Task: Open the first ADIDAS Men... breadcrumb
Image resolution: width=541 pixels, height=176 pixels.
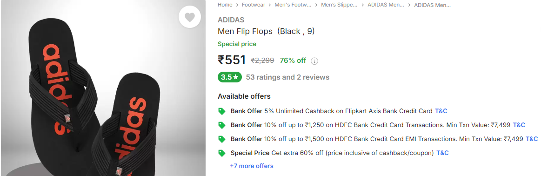Action: click(386, 5)
